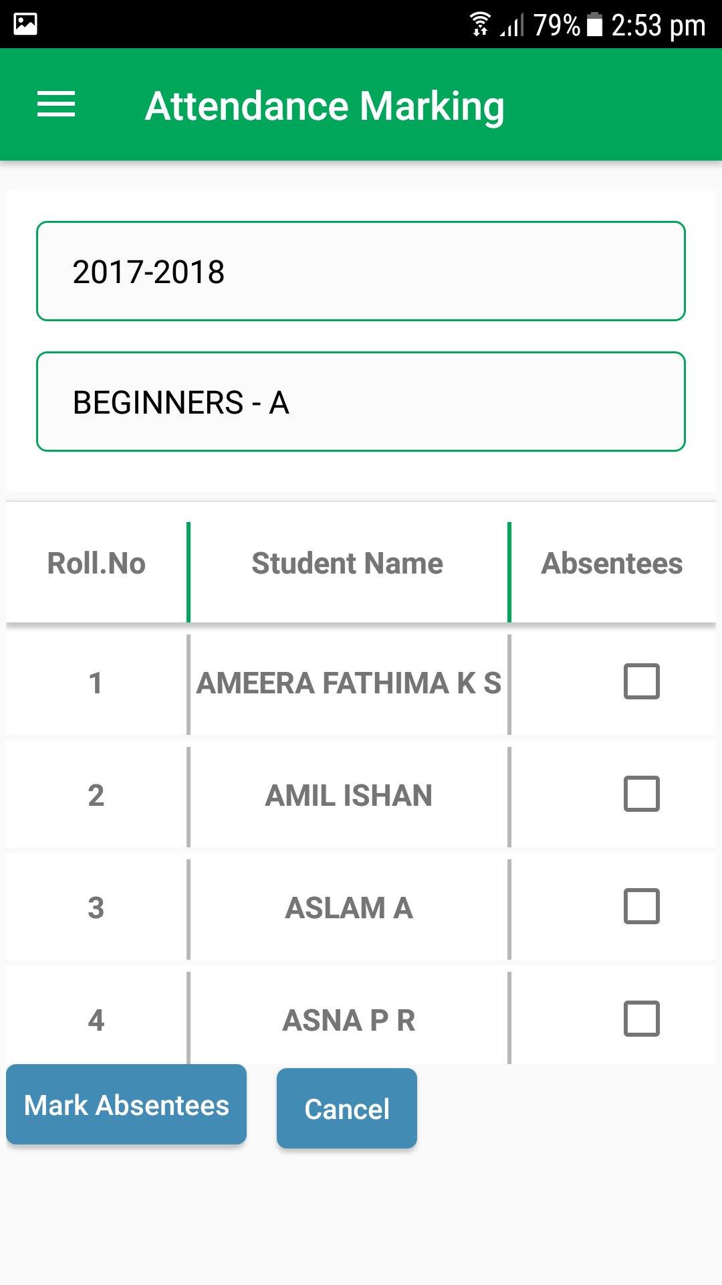The image size is (722, 1285).
Task: Tap the clock showing 2:53 pm
Action: coord(658,25)
